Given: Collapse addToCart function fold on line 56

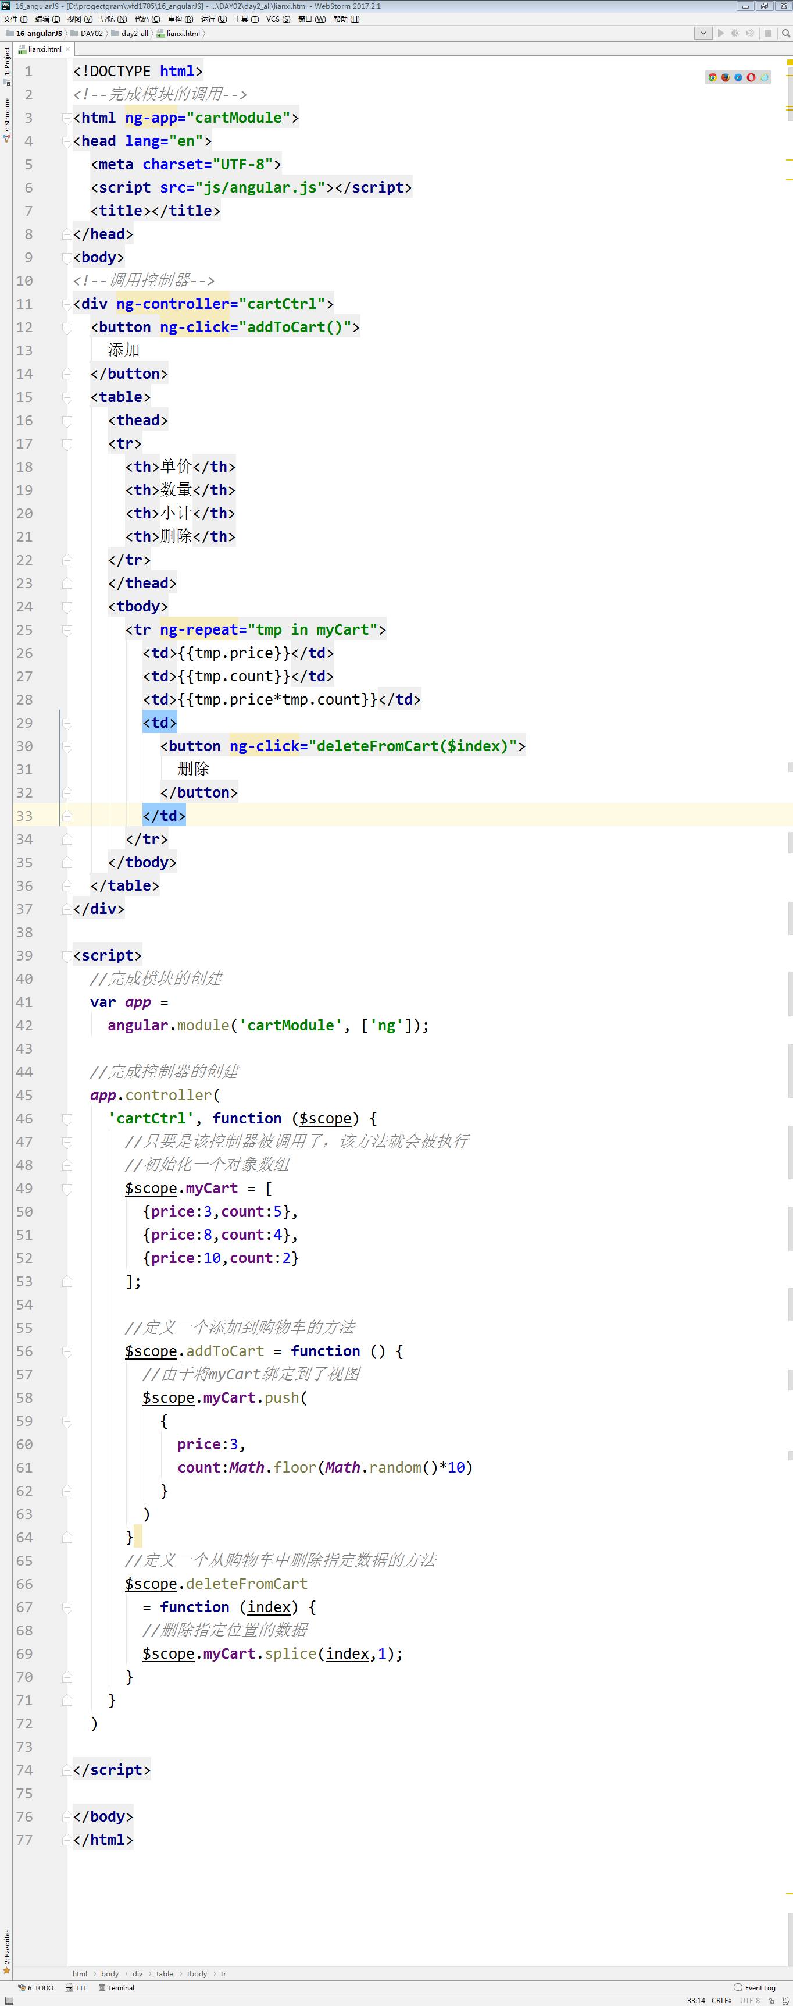Looking at the screenshot, I should click(67, 1352).
